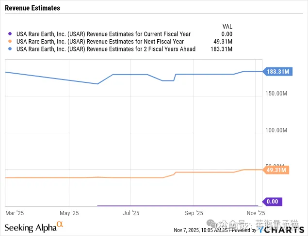
Task: Click the Mar '25 x-axis label
Action: (15, 213)
